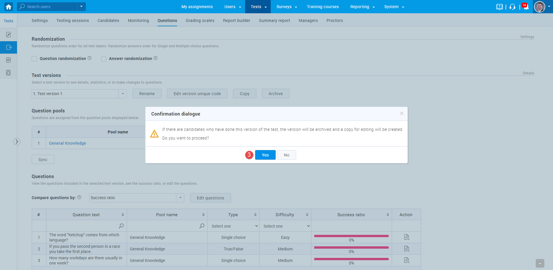The height and width of the screenshot is (270, 553).
Task: Open the notifications bell icon
Action: (x=525, y=7)
